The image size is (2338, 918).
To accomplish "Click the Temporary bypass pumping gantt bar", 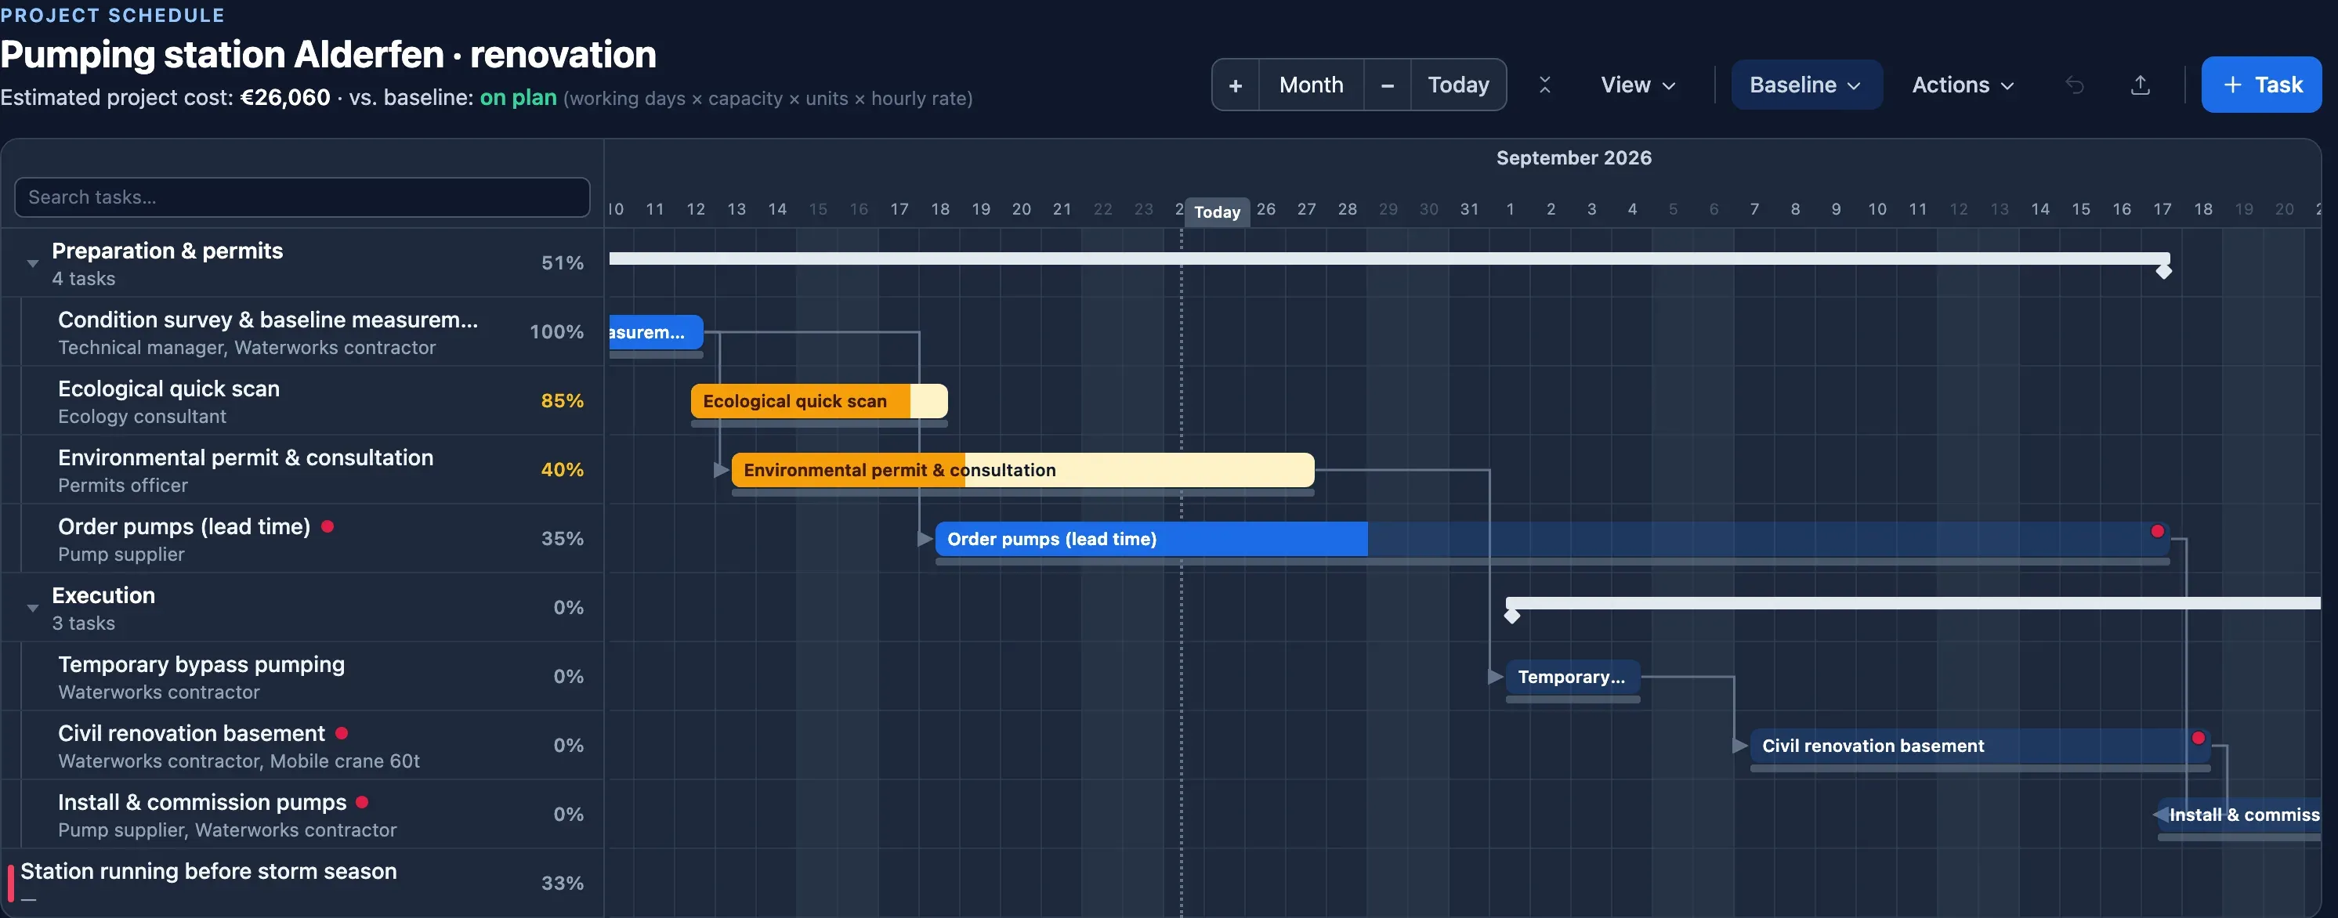I will pos(1572,677).
